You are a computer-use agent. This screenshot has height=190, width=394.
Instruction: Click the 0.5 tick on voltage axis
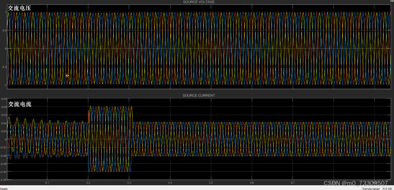pyautogui.click(x=4, y=30)
